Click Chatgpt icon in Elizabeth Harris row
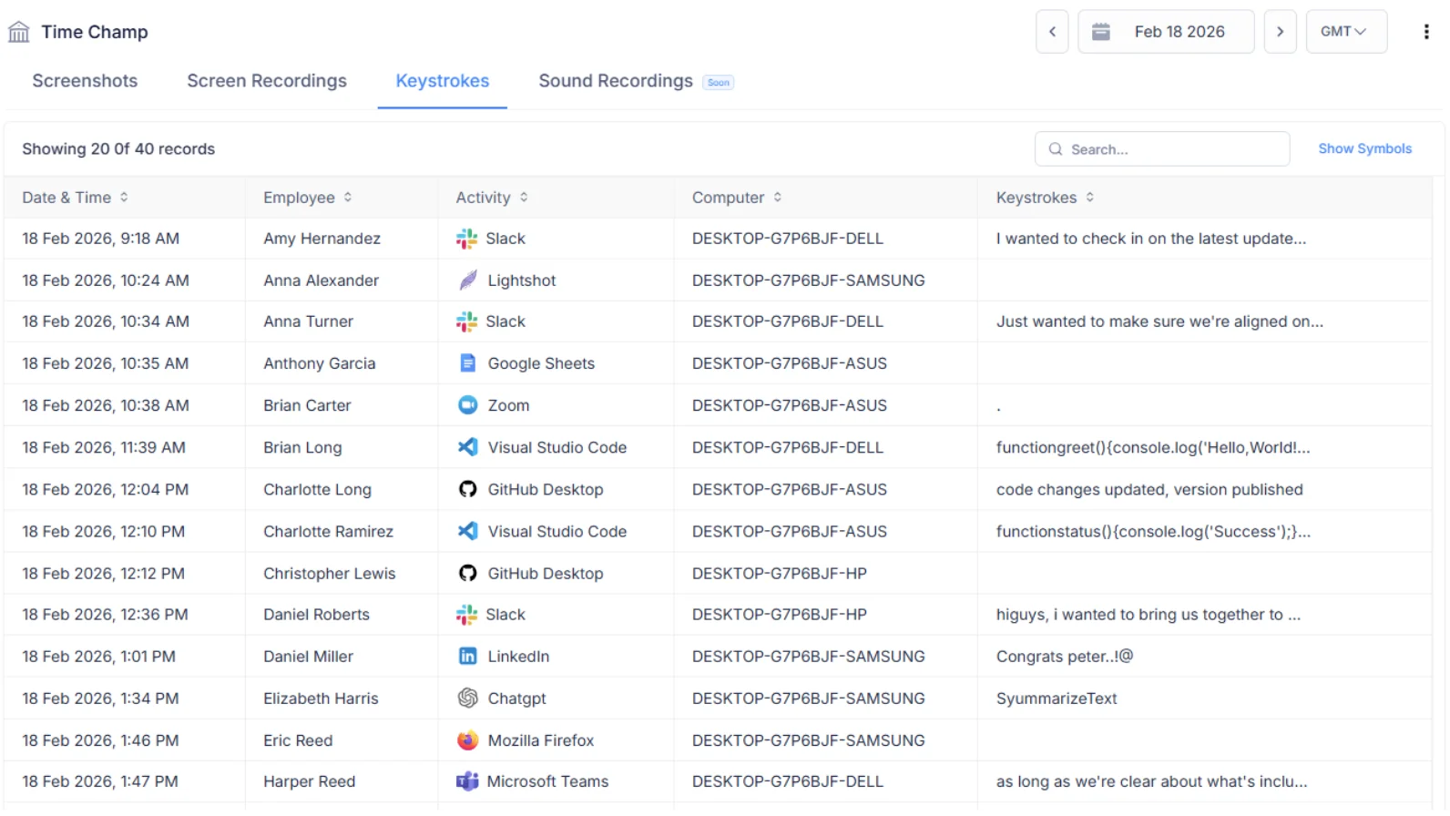This screenshot has width=1450, height=816. tap(467, 699)
